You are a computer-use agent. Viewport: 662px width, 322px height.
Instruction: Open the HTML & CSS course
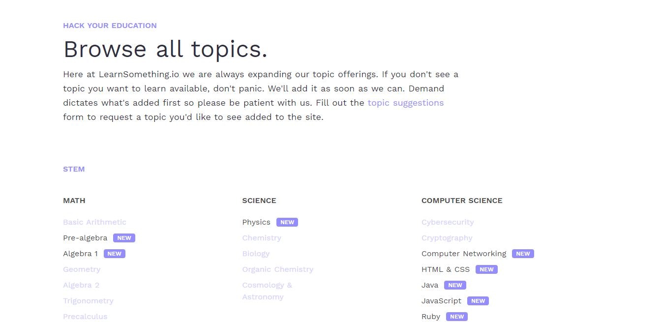[445, 269]
